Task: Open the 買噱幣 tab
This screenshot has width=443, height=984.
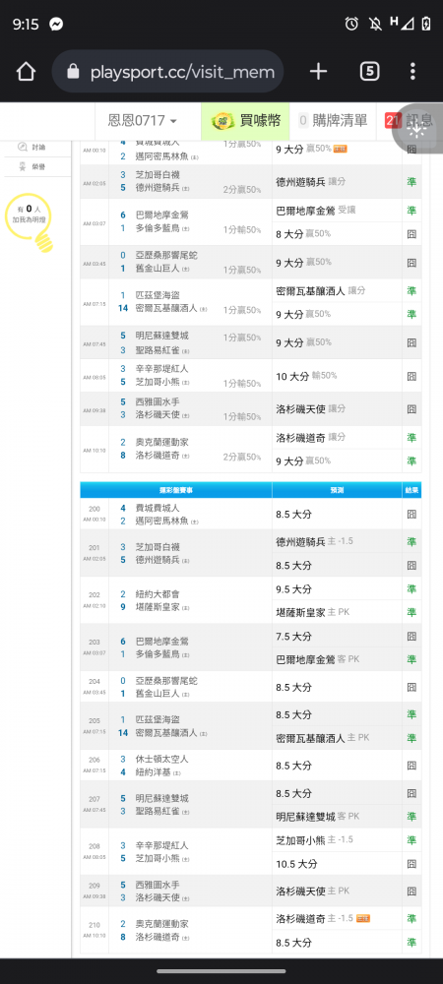Action: (245, 120)
